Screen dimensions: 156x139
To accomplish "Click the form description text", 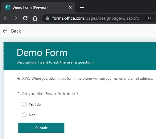I will (x=55, y=62).
